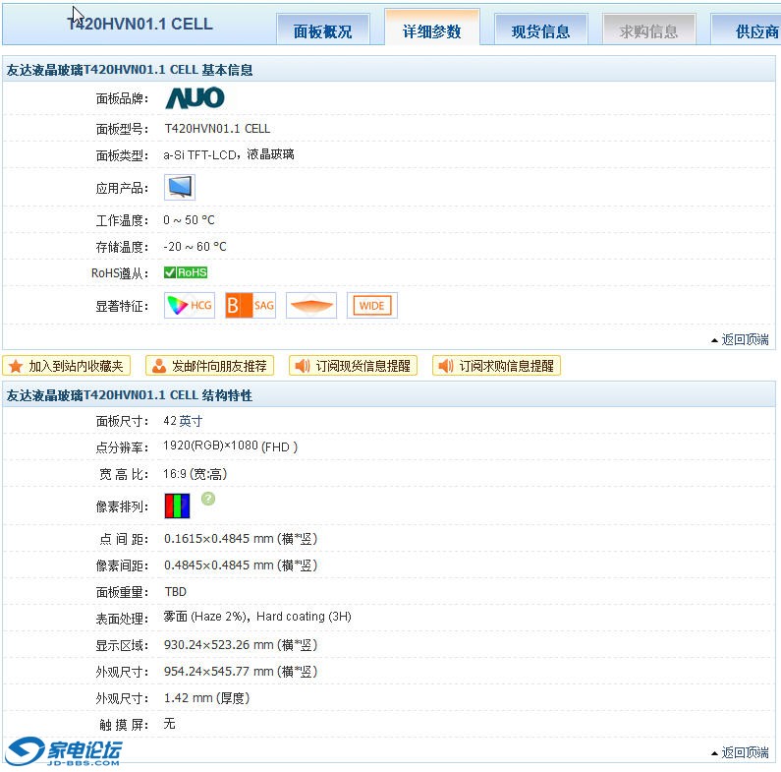Select the 详细参数 tab
The image size is (781, 772).
pyautogui.click(x=431, y=31)
